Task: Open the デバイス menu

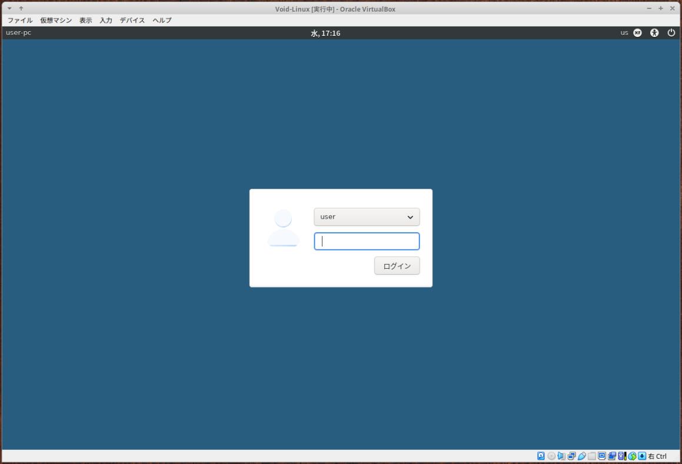Action: point(132,20)
